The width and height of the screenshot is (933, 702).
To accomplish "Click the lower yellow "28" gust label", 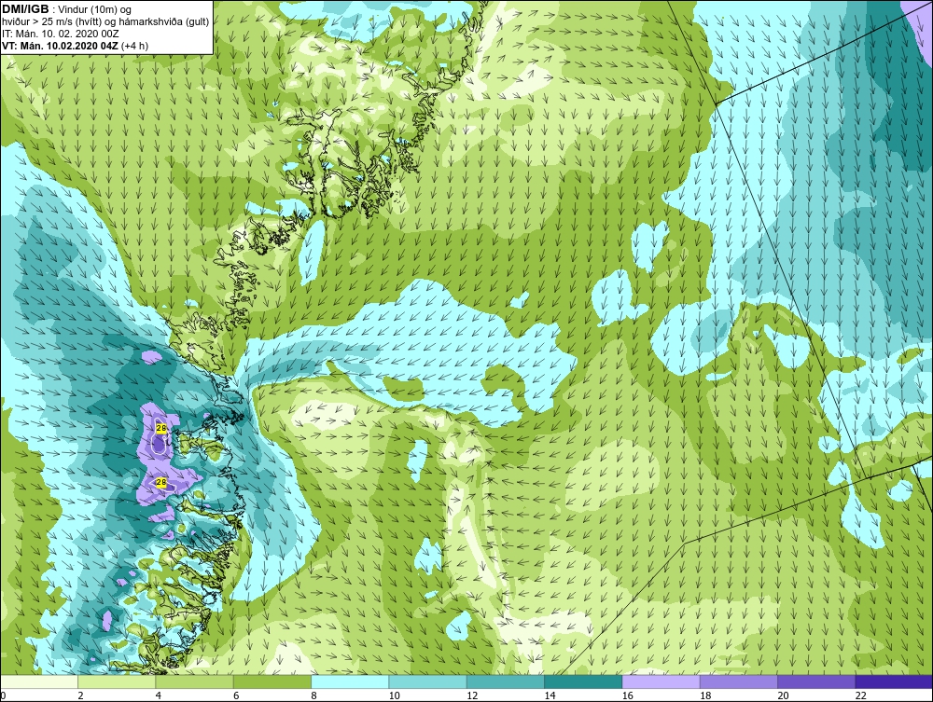I will point(160,482).
